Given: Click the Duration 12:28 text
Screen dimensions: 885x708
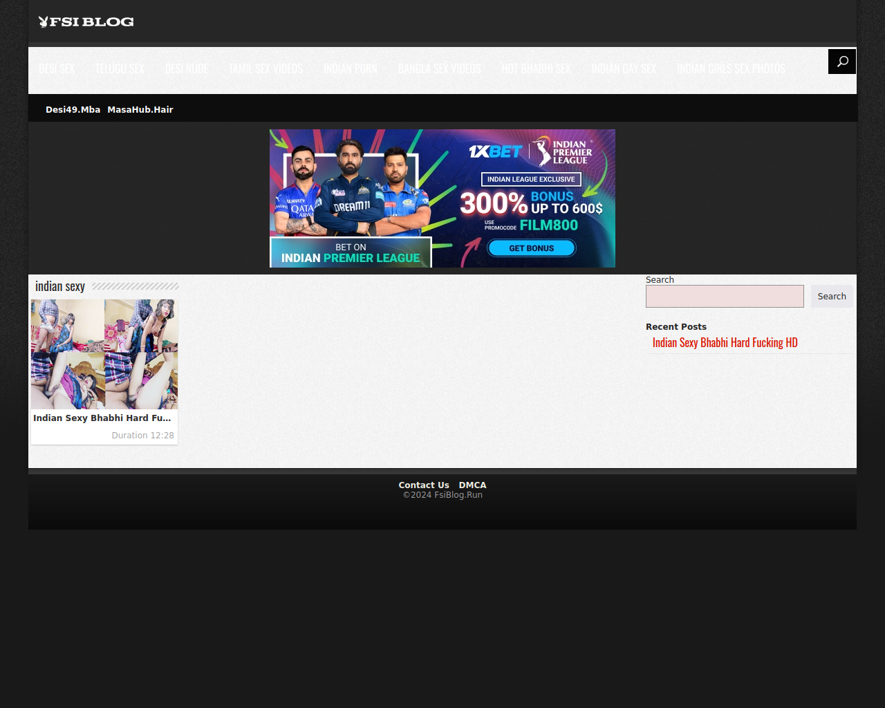Looking at the screenshot, I should point(143,436).
